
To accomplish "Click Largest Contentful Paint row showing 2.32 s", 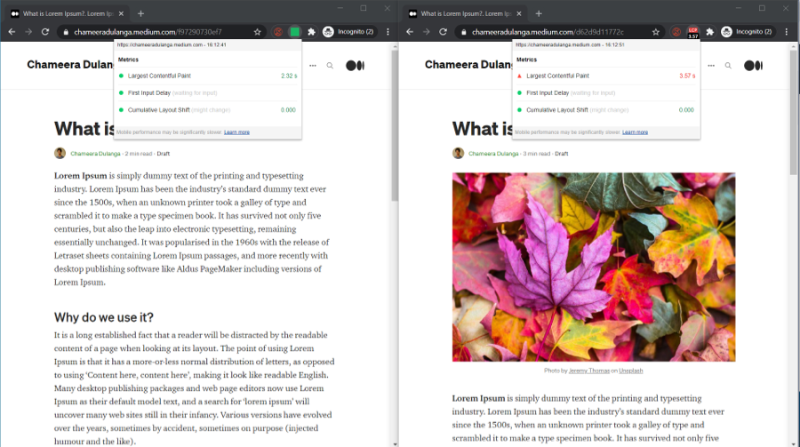I will (208, 76).
